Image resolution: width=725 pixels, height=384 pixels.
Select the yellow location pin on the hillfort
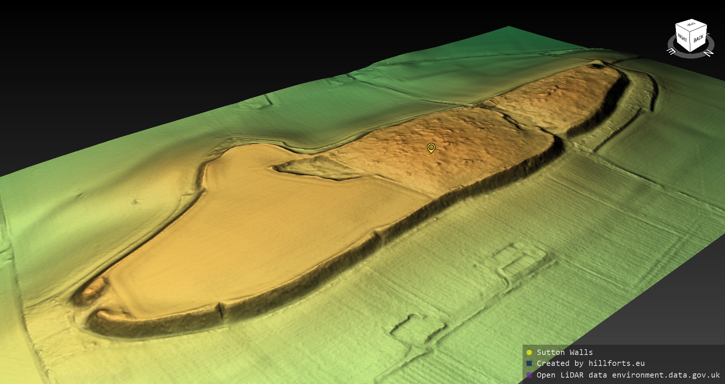(431, 148)
